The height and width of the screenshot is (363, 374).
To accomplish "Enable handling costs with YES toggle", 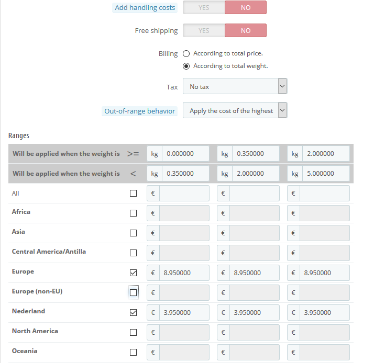I will pyautogui.click(x=204, y=8).
